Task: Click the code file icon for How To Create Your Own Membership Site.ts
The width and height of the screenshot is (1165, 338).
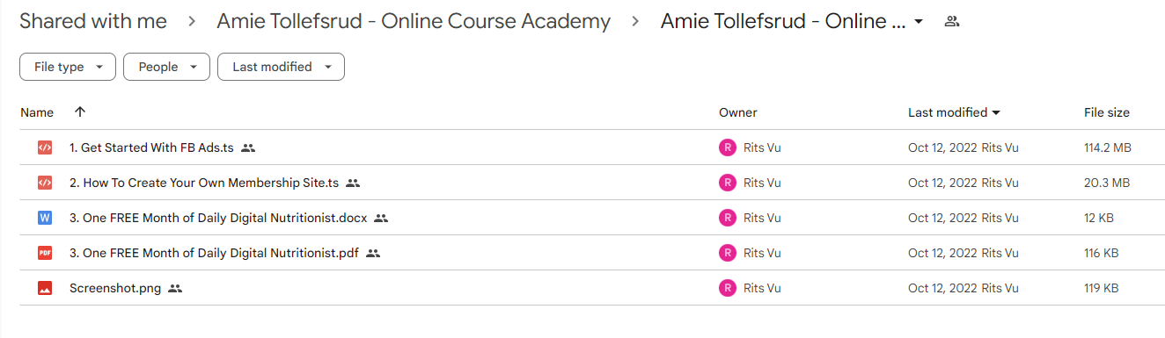Action: [x=45, y=183]
